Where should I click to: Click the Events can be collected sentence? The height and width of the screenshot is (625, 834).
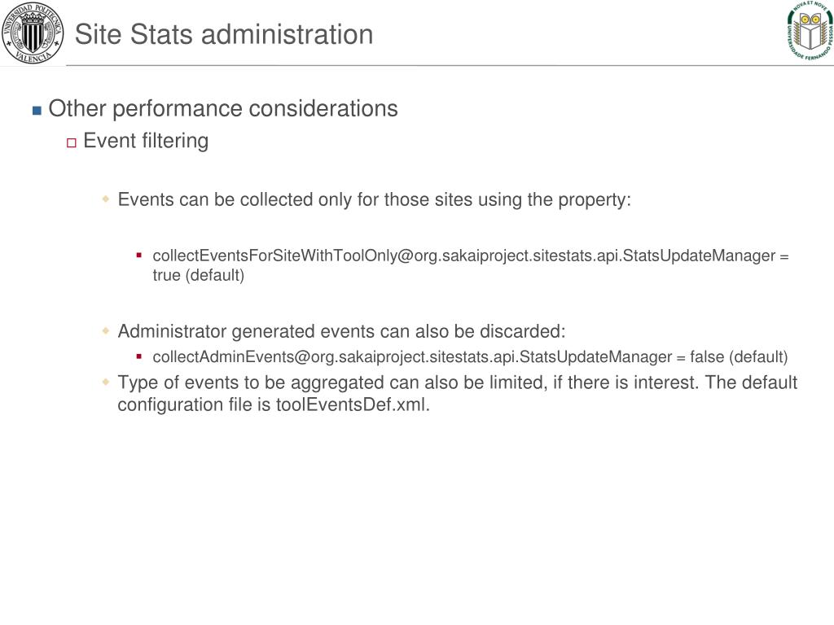coord(375,200)
